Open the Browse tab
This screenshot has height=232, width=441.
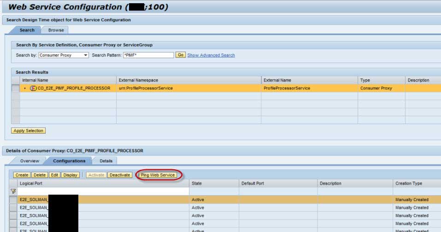[x=56, y=30]
